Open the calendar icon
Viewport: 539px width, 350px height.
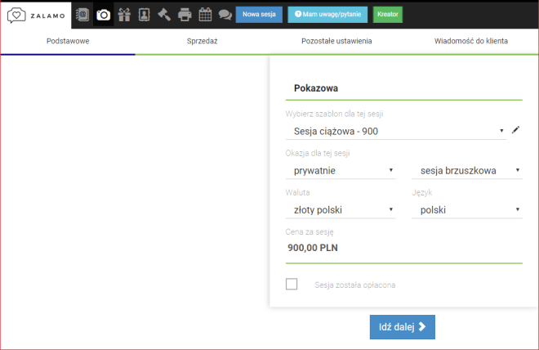[x=205, y=14]
